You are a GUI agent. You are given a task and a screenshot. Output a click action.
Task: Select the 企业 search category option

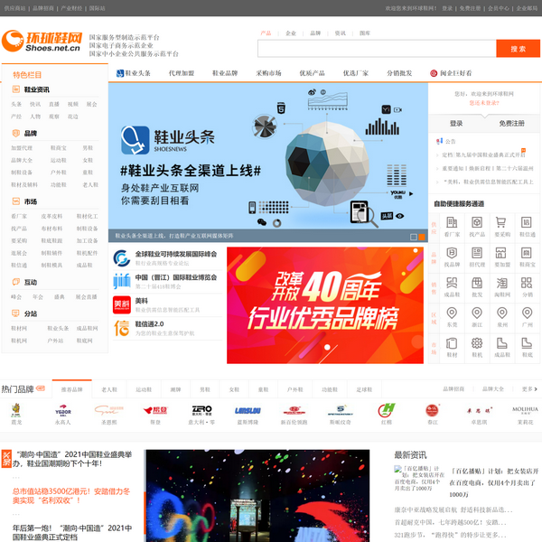[290, 33]
